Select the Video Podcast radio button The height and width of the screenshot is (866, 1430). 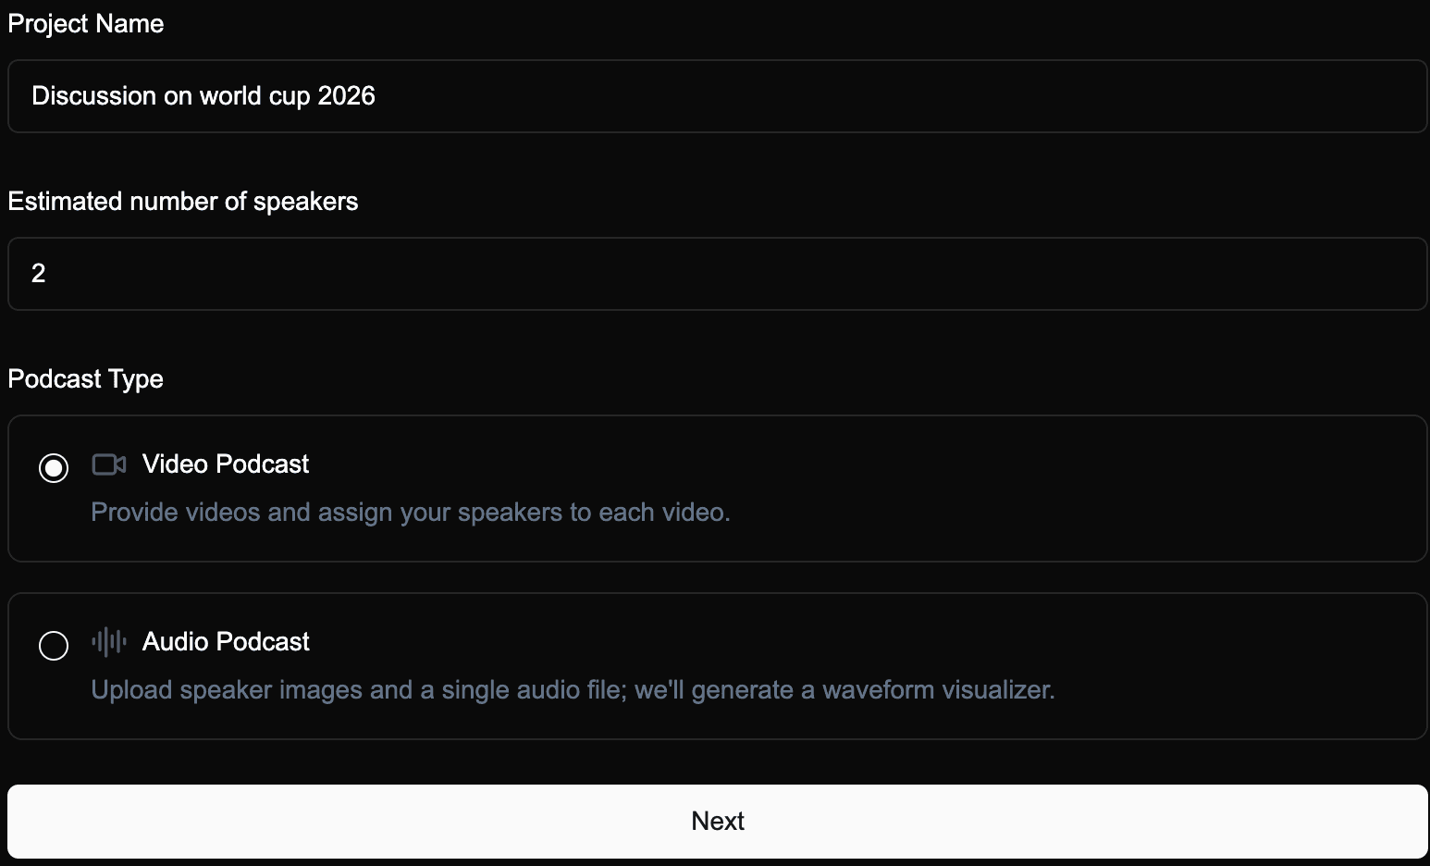click(x=54, y=468)
